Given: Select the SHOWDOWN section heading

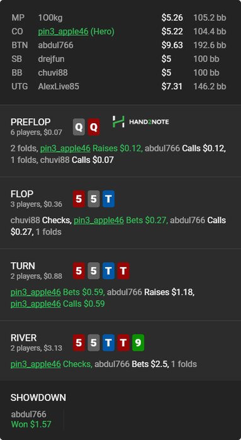Looking at the screenshot, I should [38, 398].
